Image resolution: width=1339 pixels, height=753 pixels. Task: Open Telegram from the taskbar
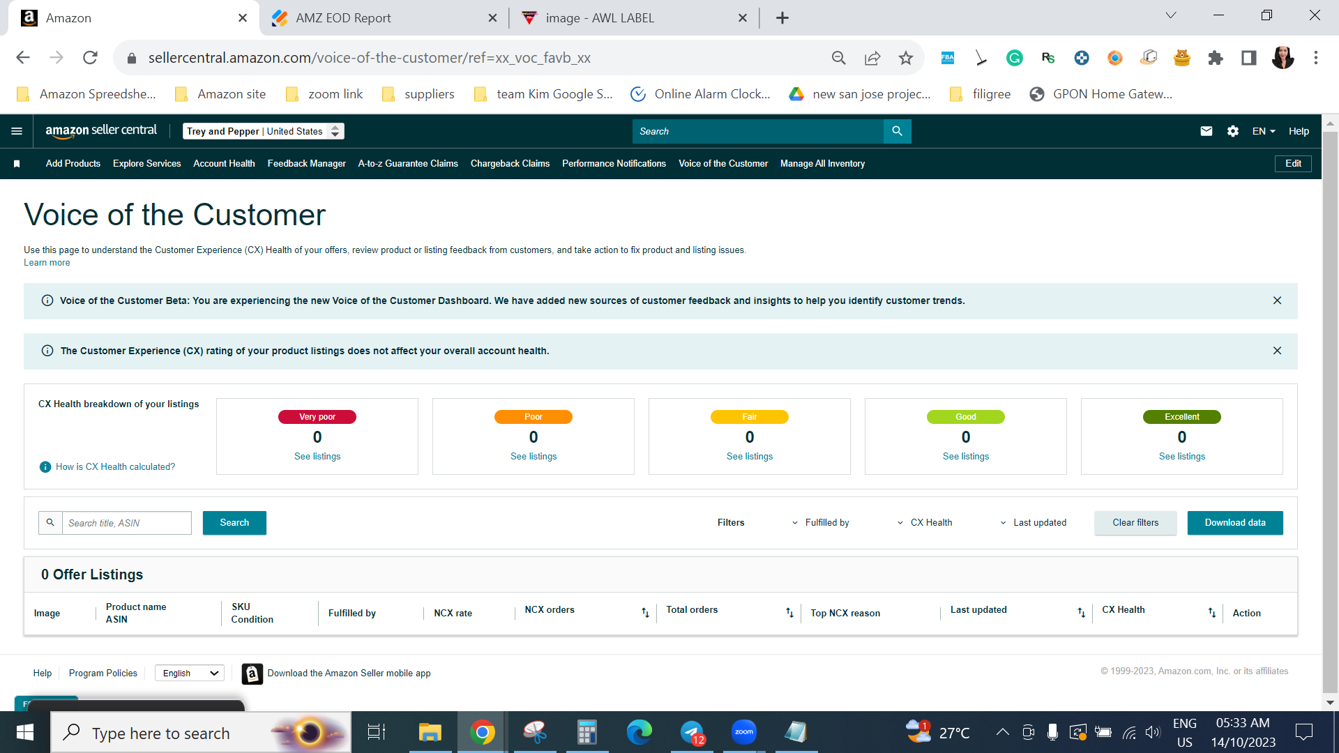click(x=693, y=732)
